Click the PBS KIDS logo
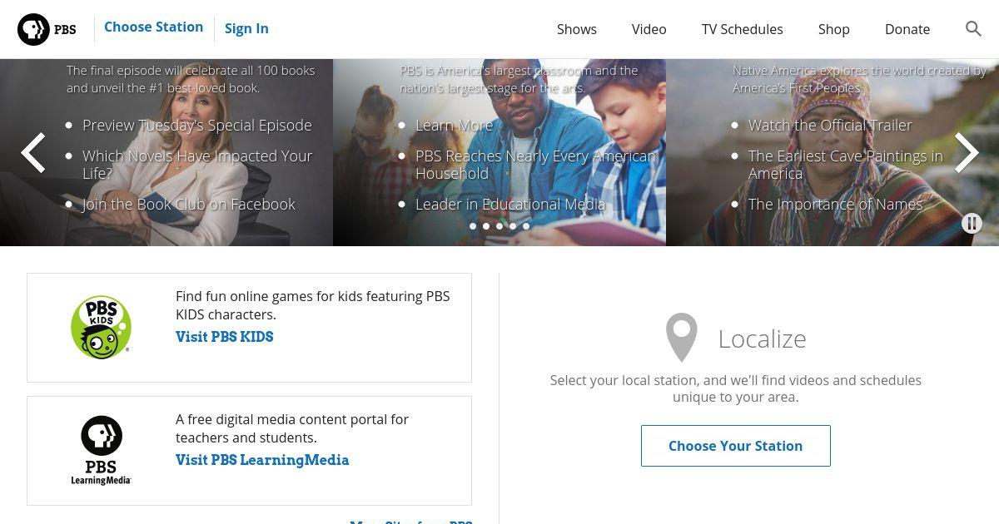999x524 pixels. (x=101, y=327)
